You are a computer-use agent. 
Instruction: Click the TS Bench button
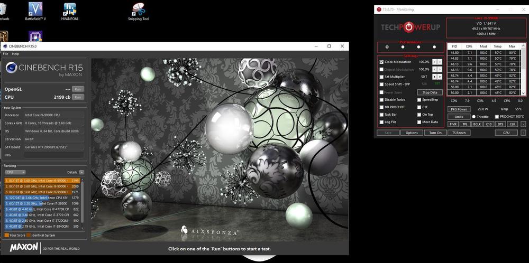[458, 133]
